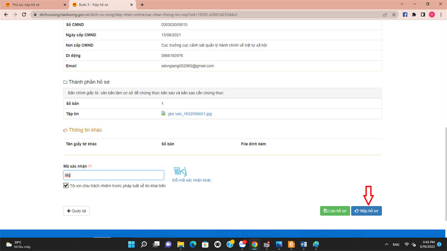Viewport: 447px width, 251px height.
Task: Click the site security padlock icon
Action: (x=35, y=14)
